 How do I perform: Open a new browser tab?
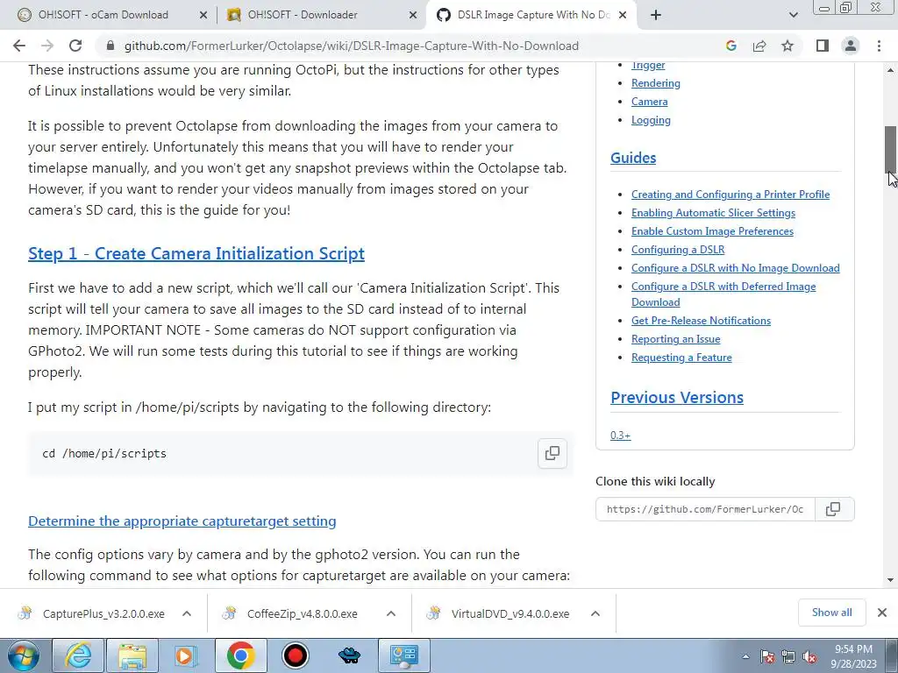[656, 15]
